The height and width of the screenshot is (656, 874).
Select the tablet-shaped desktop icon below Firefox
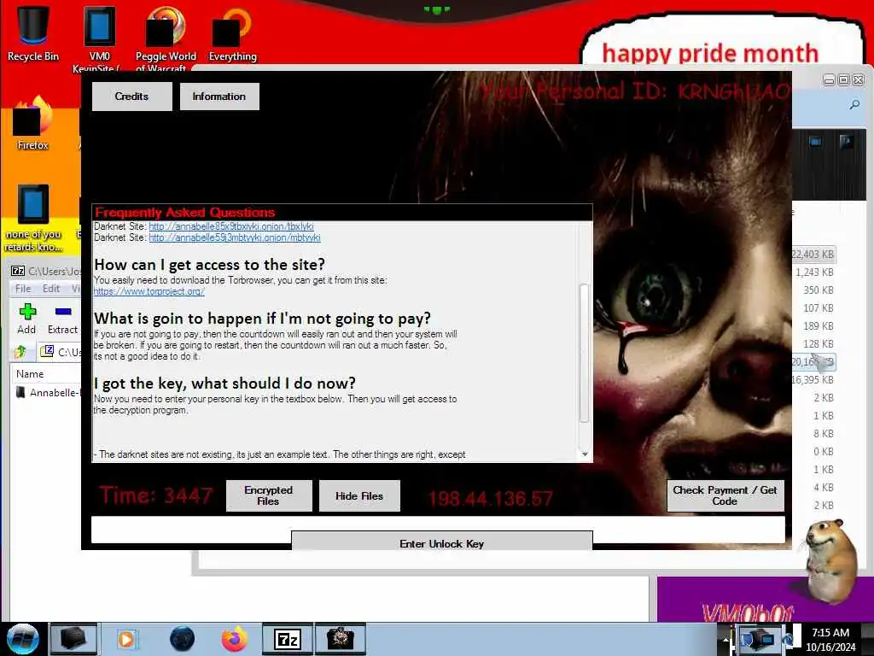pos(33,218)
